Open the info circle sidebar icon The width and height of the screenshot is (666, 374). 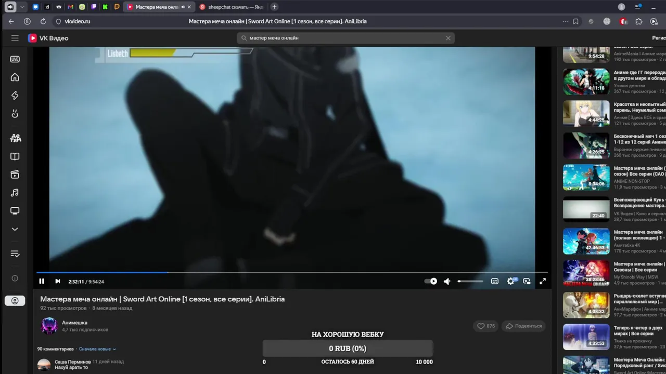(15, 278)
